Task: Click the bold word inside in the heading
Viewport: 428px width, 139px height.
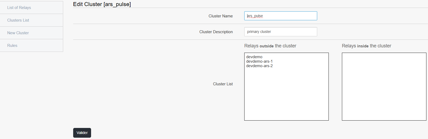Action: 363,46
